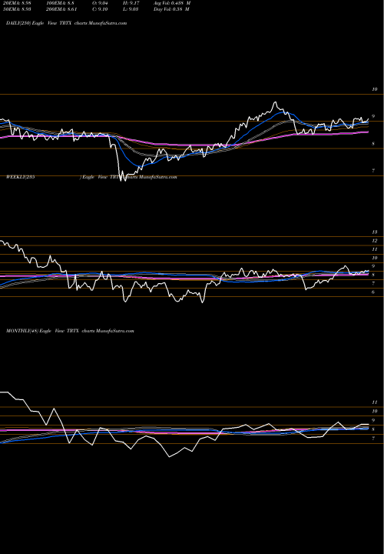Click the Avg Vol figure
The width and height of the screenshot is (384, 554).
(172, 3)
